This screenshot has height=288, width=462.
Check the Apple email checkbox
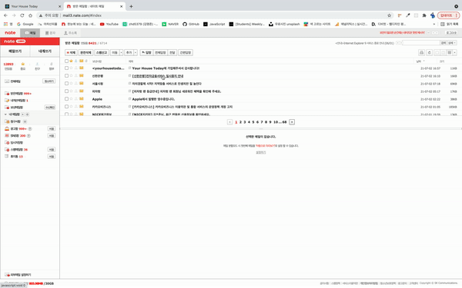pyautogui.click(x=66, y=99)
